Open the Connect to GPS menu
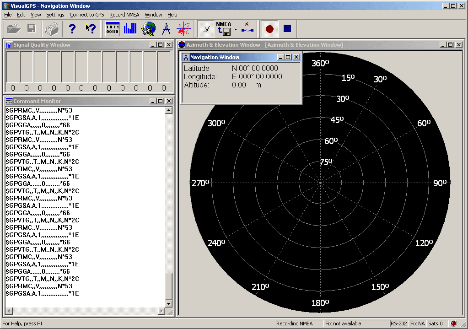The image size is (468, 329). [x=86, y=15]
